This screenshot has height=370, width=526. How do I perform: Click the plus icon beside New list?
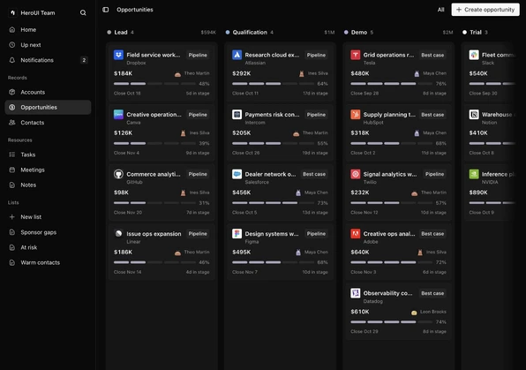[x=12, y=217]
